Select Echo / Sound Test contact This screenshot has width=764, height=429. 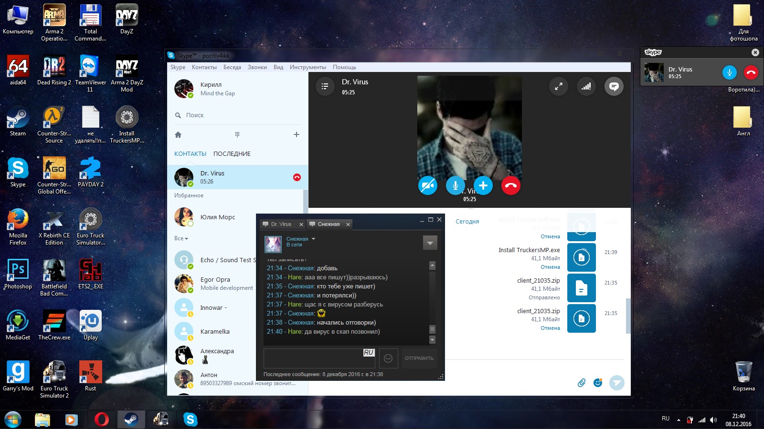click(x=212, y=260)
